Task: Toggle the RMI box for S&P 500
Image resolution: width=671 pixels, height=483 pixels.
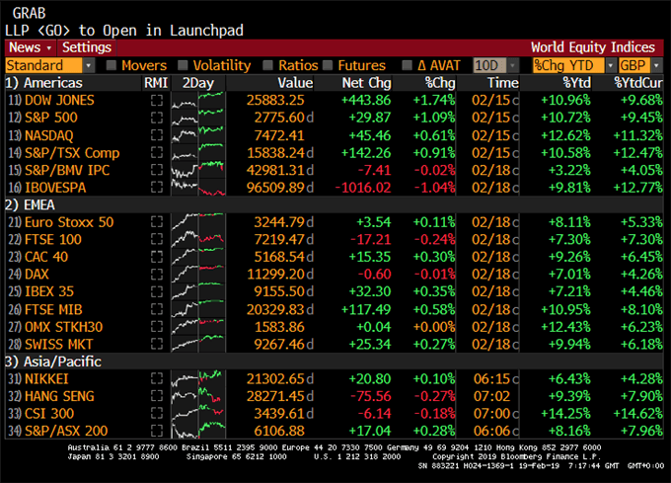Action: tap(157, 118)
